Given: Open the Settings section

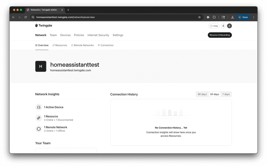Looking at the screenshot, I should pyautogui.click(x=118, y=35).
